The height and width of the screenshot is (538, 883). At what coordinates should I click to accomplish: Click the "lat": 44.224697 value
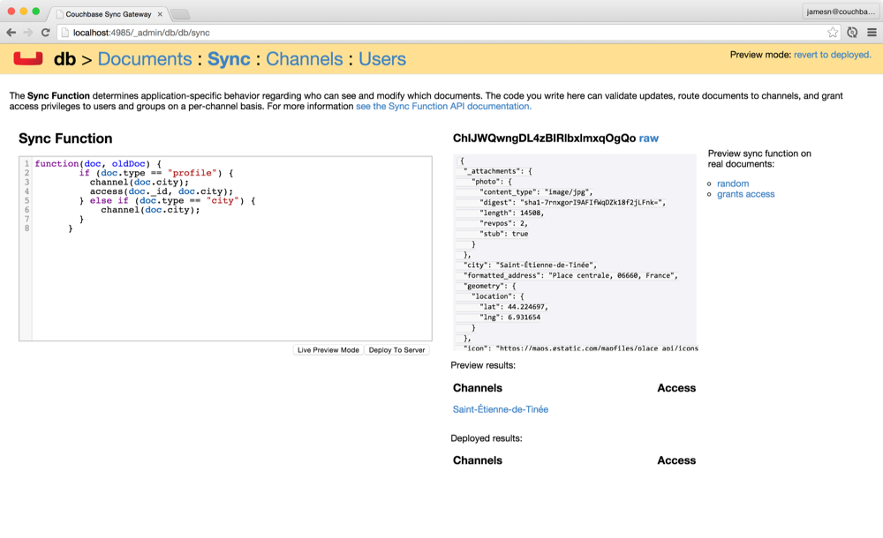[514, 307]
